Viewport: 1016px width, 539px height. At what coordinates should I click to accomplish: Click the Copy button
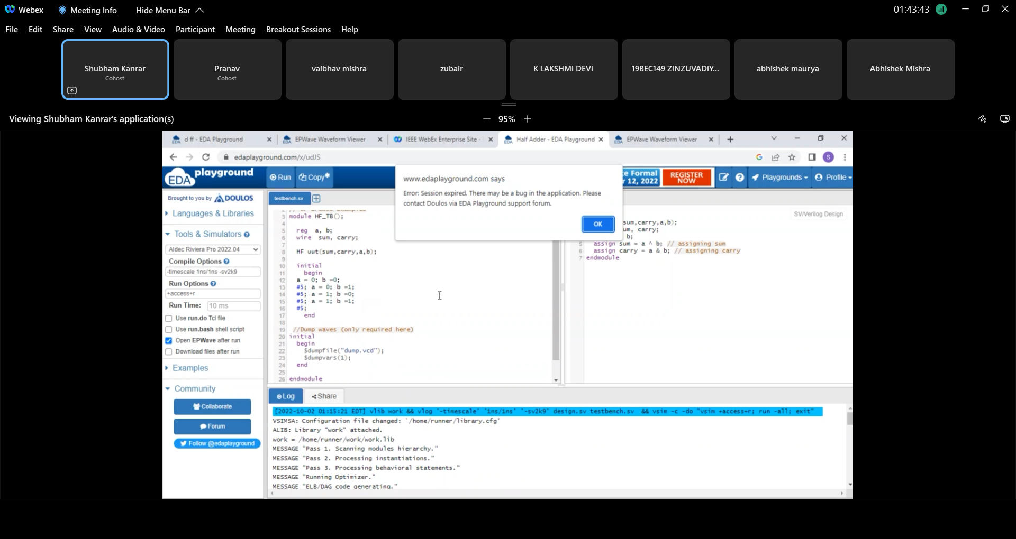(314, 178)
